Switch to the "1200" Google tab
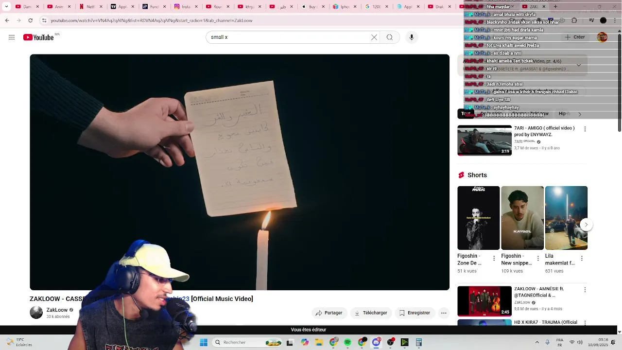This screenshot has height=350, width=622. [x=377, y=6]
